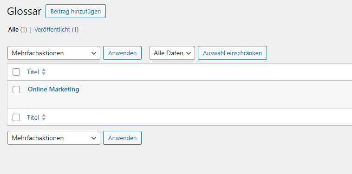This screenshot has width=352, height=174.
Task: Click the bottom Anwenden button
Action: point(122,138)
